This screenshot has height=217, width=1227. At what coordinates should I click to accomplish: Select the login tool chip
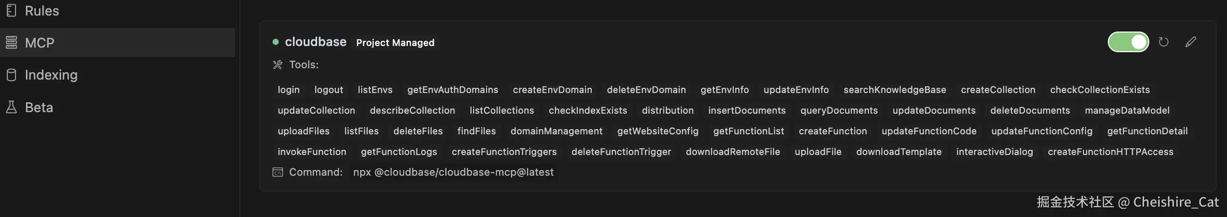[289, 90]
